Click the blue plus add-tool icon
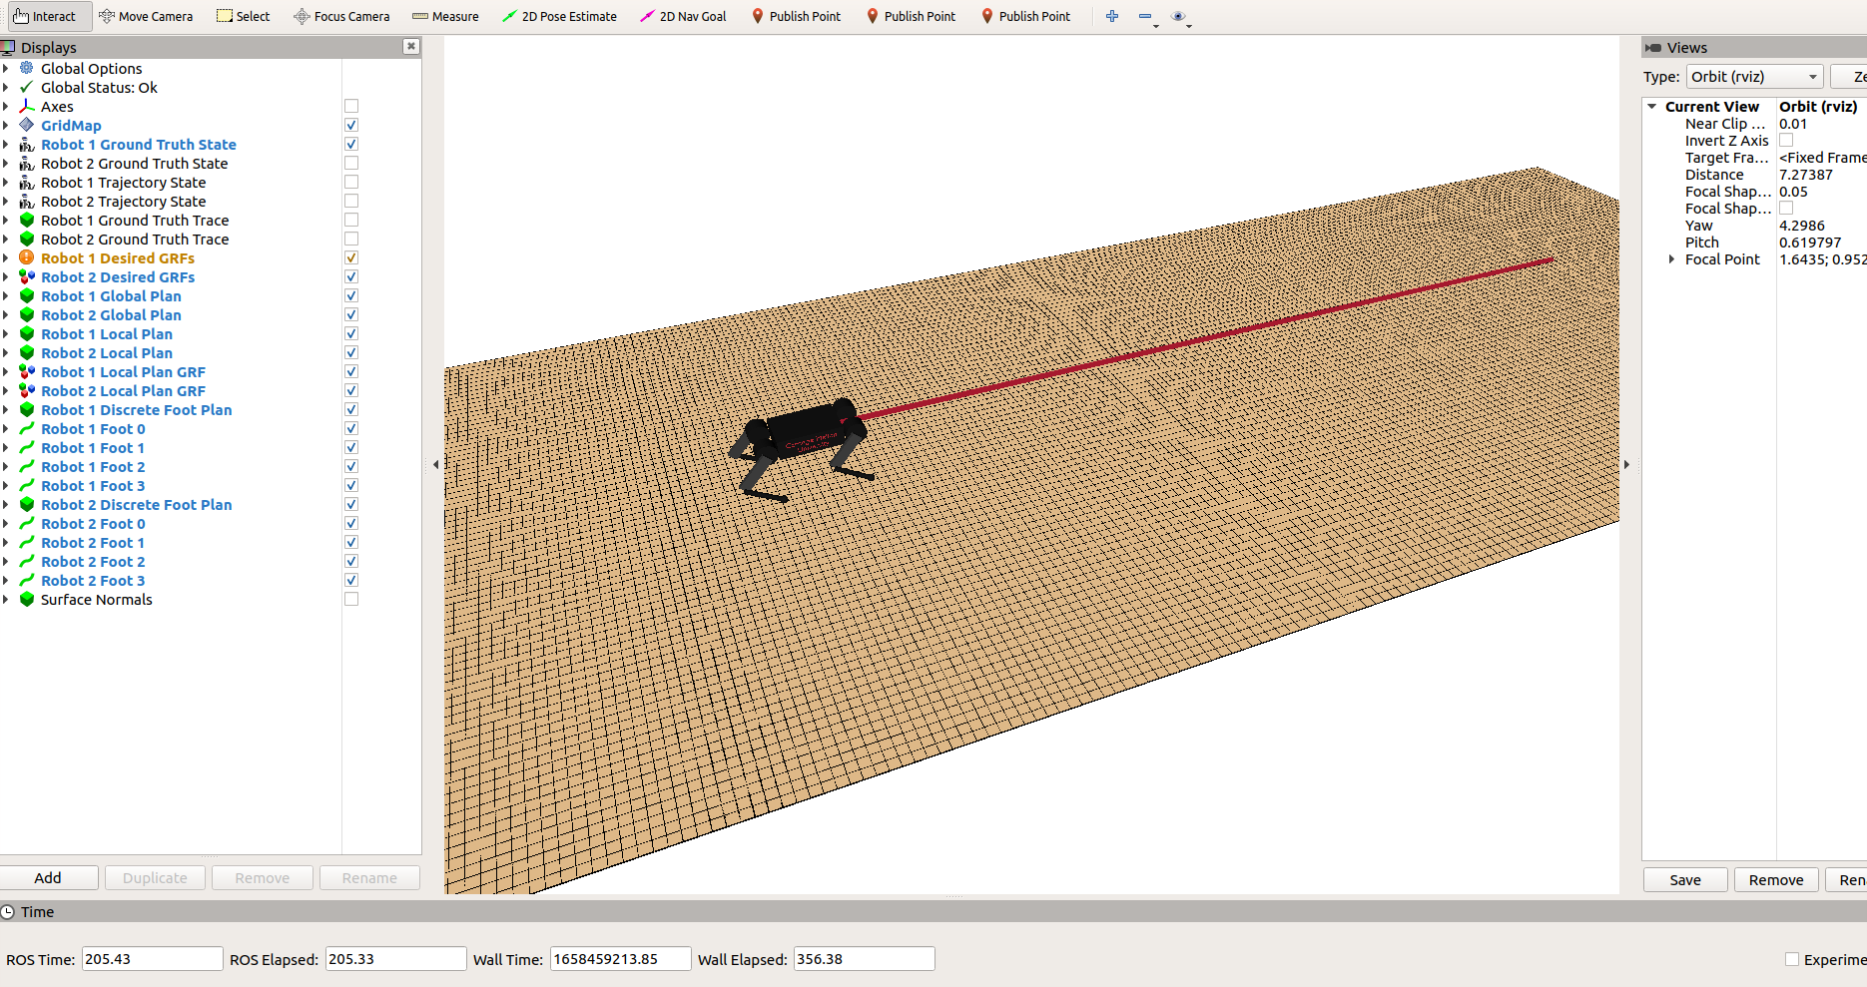Image resolution: width=1867 pixels, height=987 pixels. click(1111, 16)
